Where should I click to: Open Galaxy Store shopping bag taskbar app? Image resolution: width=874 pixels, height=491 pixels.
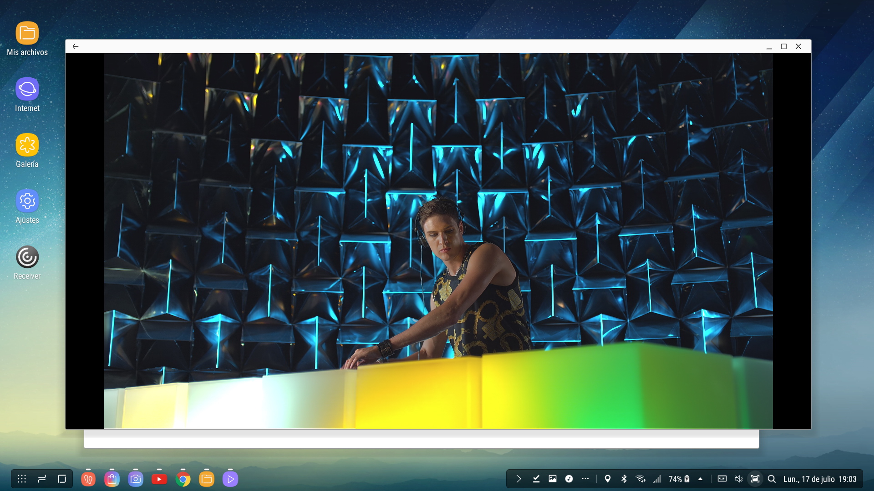[112, 479]
